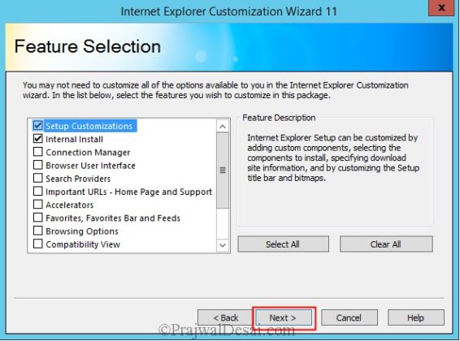Check the Search Providers checkbox
The height and width of the screenshot is (341, 460).
click(x=38, y=178)
